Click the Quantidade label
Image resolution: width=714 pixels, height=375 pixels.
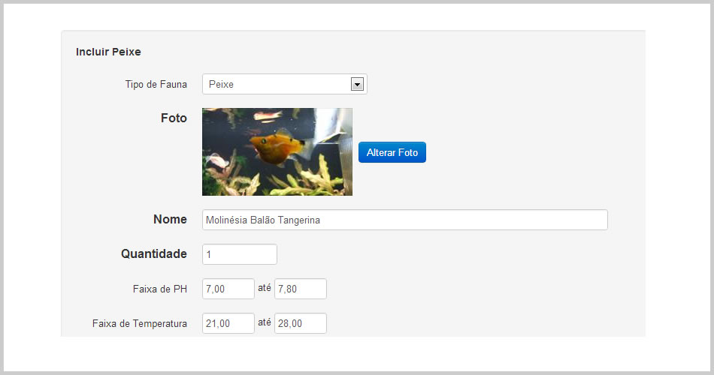[x=154, y=253]
